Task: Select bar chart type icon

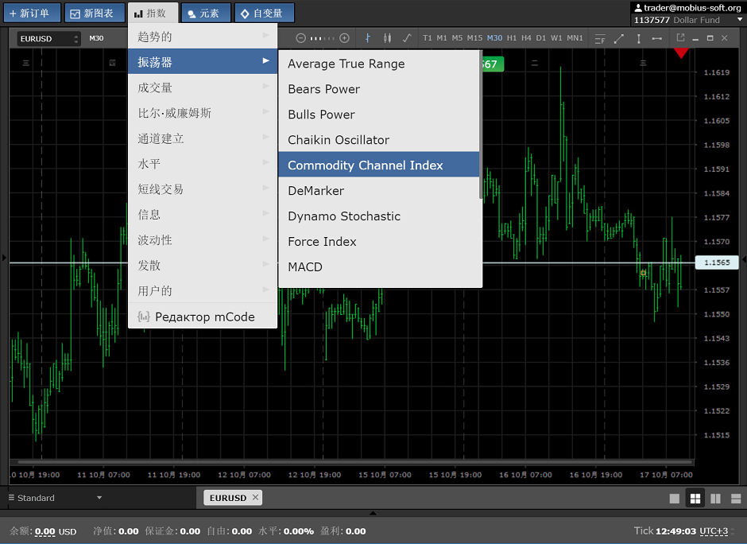Action: coord(367,38)
